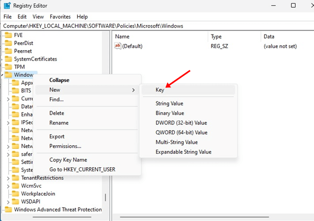Viewport: 314px width, 221px height.
Task: Click the PeerDist folder icon
Action: (x=8, y=43)
